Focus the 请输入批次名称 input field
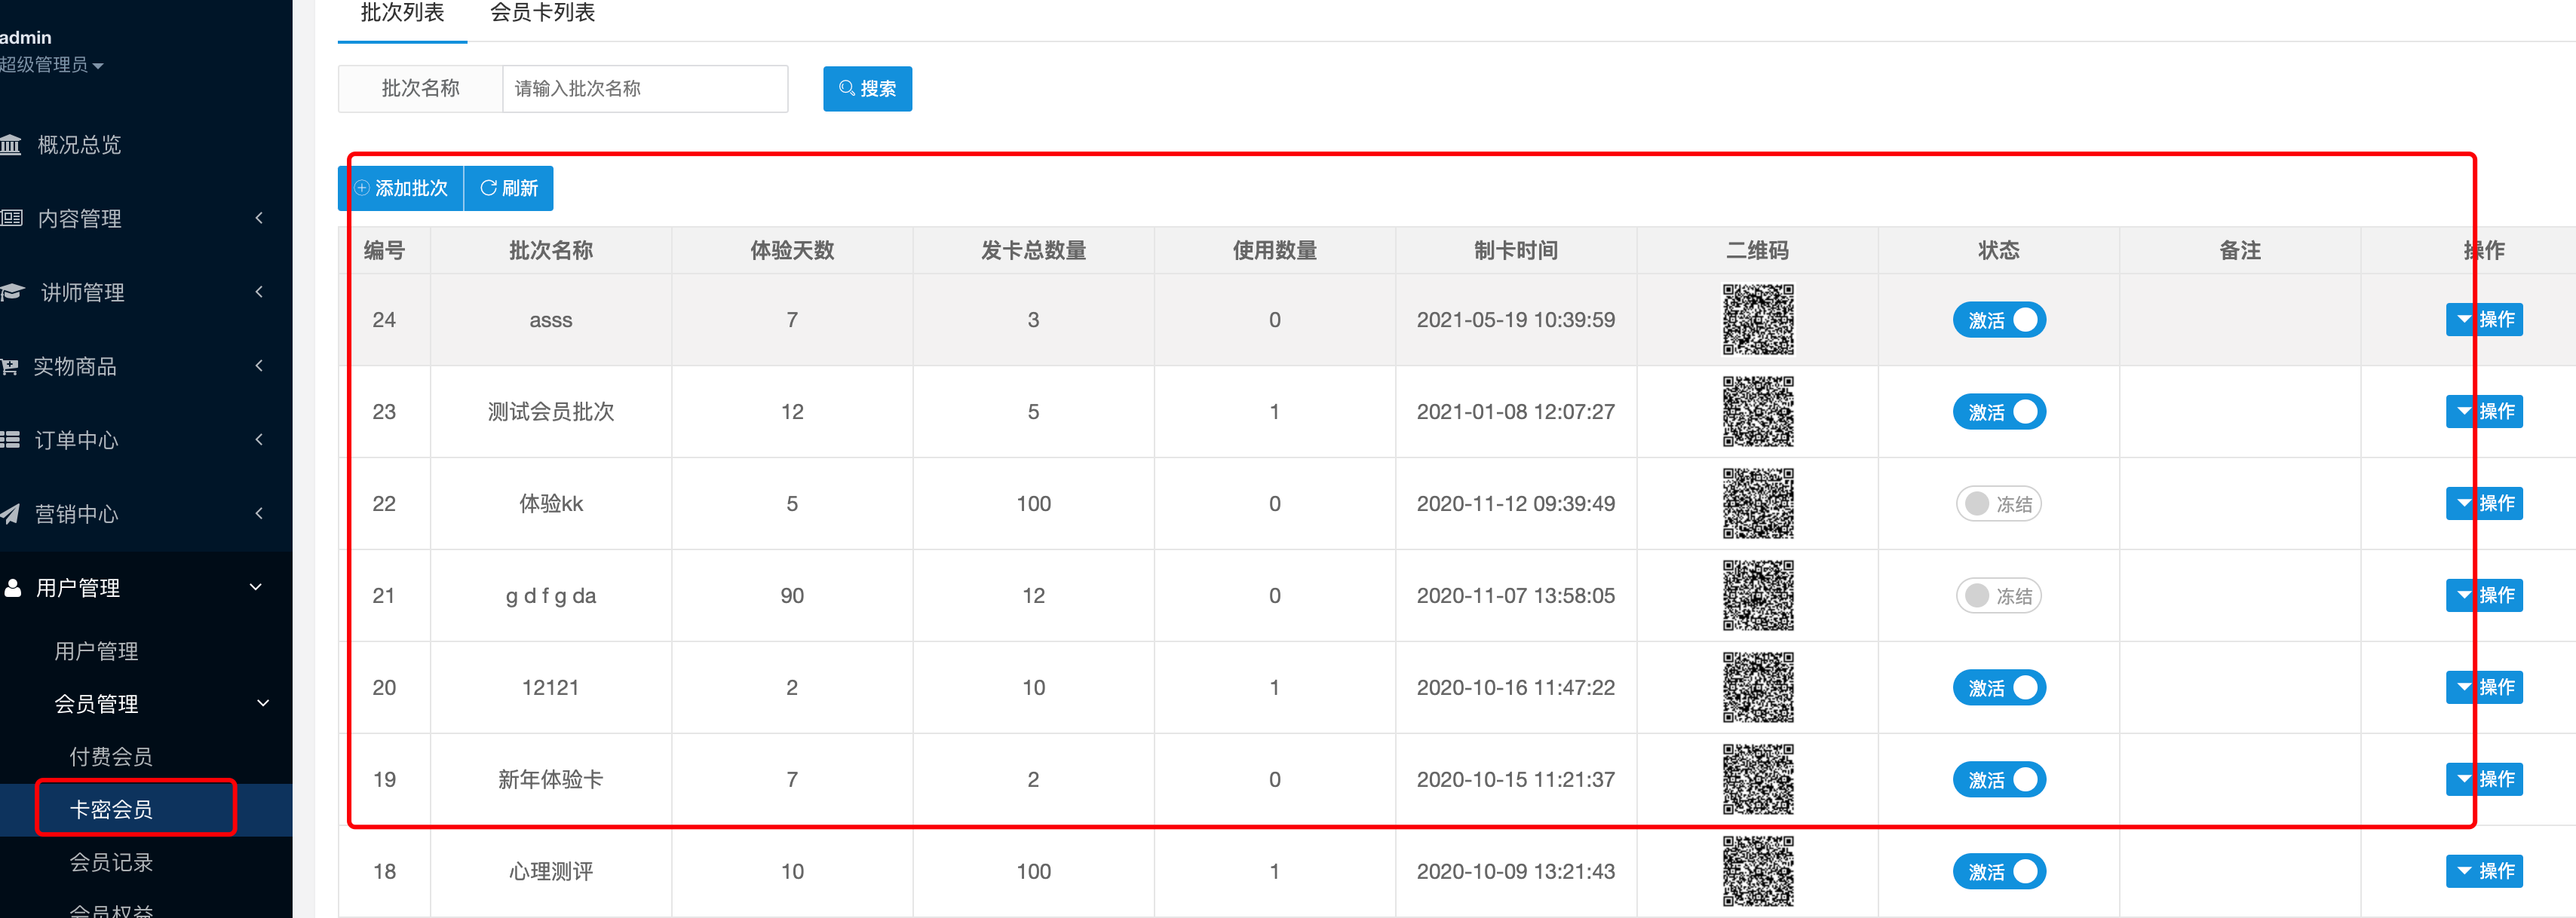The width and height of the screenshot is (2576, 918). pos(645,89)
